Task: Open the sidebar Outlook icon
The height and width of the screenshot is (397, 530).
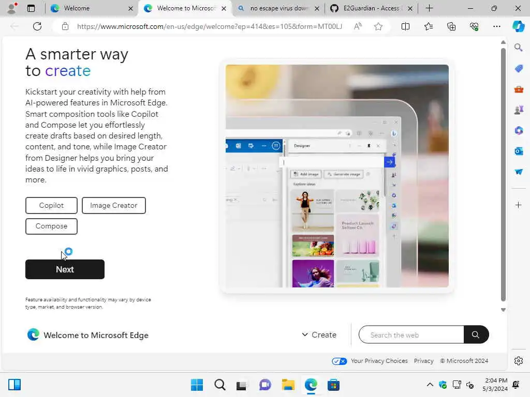Action: click(519, 151)
